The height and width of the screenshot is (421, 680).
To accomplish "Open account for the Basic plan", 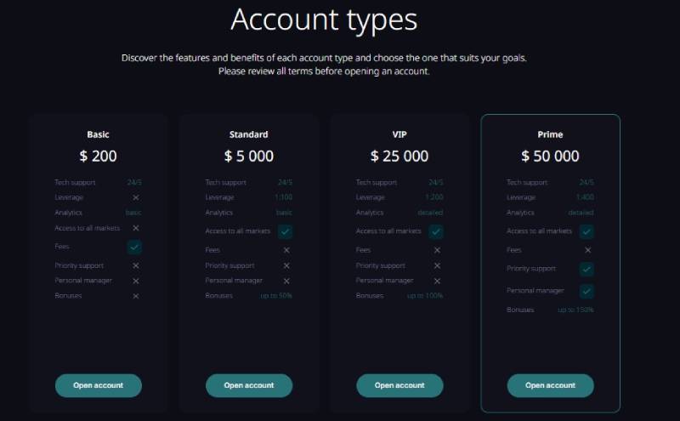I will 99,385.
